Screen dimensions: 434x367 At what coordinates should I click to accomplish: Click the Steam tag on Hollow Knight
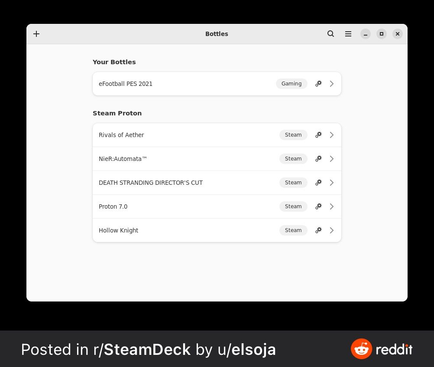click(x=293, y=230)
